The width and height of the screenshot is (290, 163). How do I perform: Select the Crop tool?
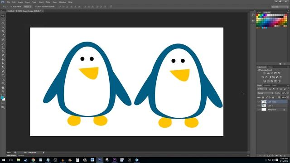[3, 31]
